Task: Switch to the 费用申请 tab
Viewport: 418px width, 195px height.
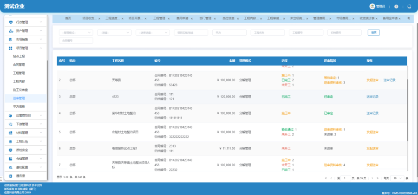Action: (183, 19)
